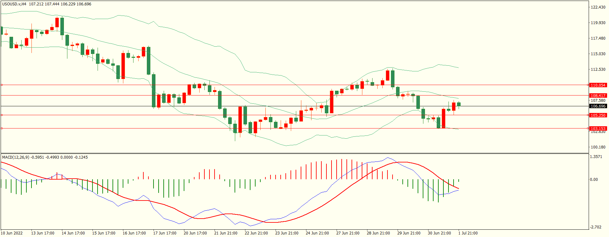This screenshot has width=609, height=237.
Task: Click the red 110.054 price label
Action: click(598, 85)
